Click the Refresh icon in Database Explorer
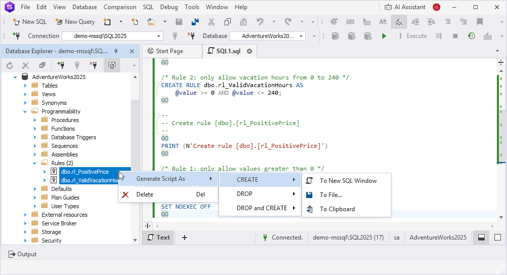Image resolution: width=507 pixels, height=275 pixels. pyautogui.click(x=10, y=65)
